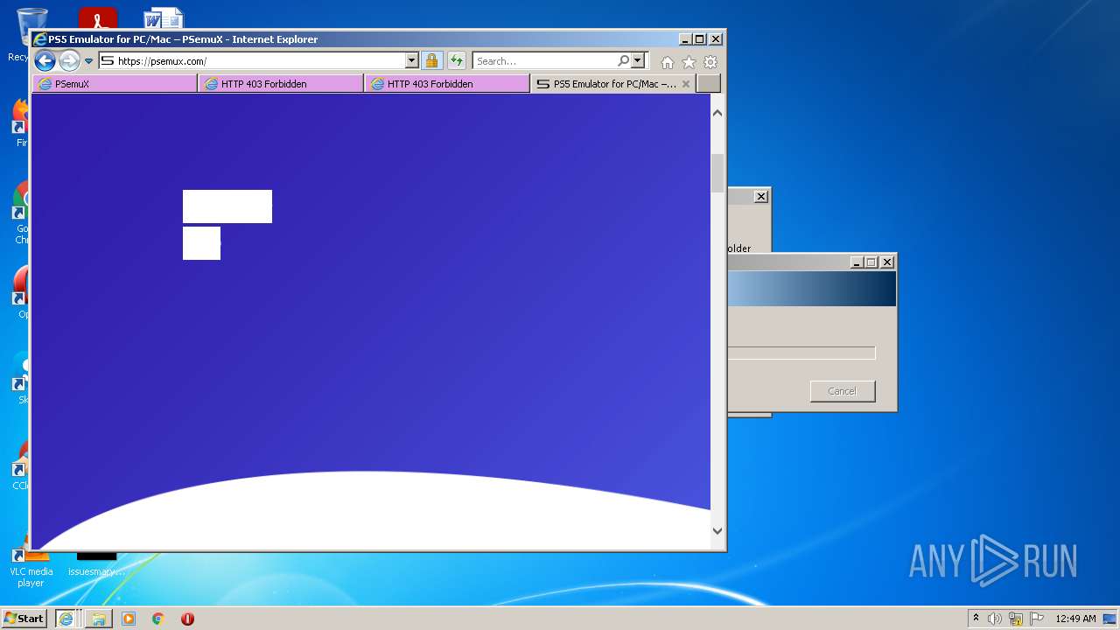The width and height of the screenshot is (1120, 630).
Task: Open the search provider dropdown
Action: [x=638, y=61]
